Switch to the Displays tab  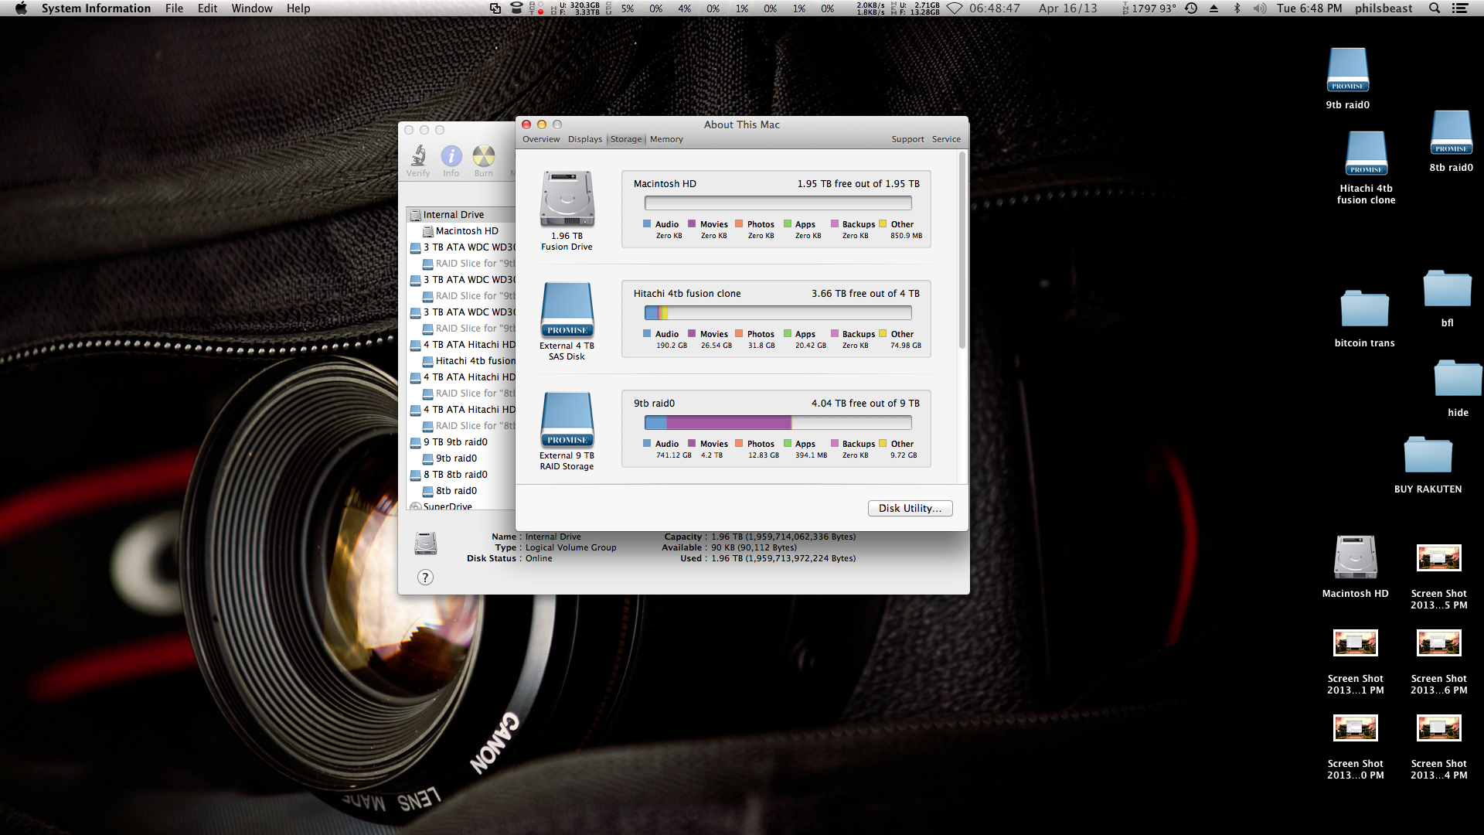pyautogui.click(x=584, y=139)
